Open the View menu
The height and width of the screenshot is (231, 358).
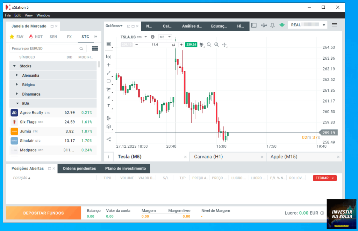point(29,15)
